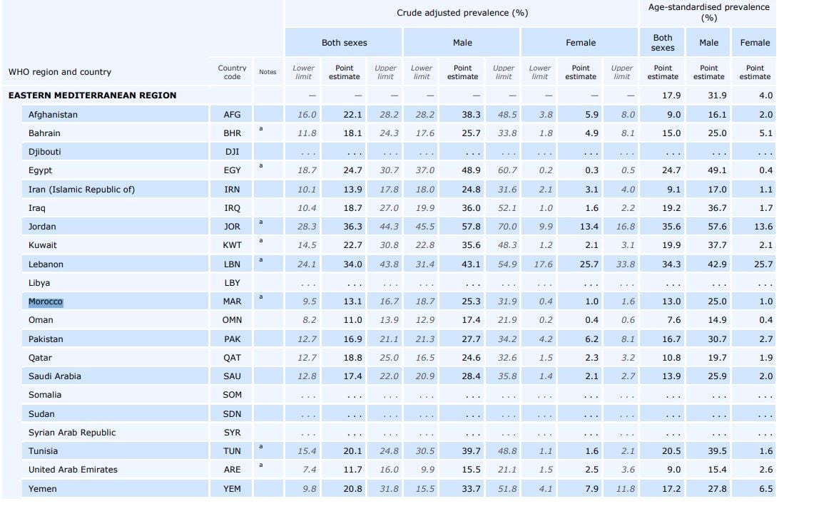Click note 'a' in the Bahrain row
Viewport: 814px width, 516px height.
pyautogui.click(x=261, y=128)
